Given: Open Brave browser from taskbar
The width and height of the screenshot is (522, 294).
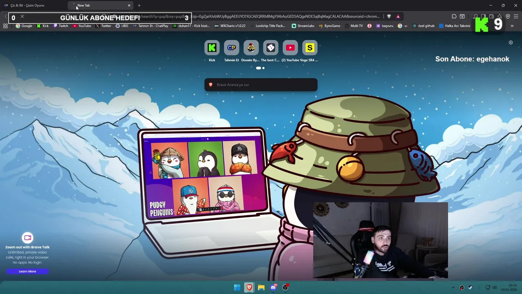Looking at the screenshot, I should [x=249, y=287].
